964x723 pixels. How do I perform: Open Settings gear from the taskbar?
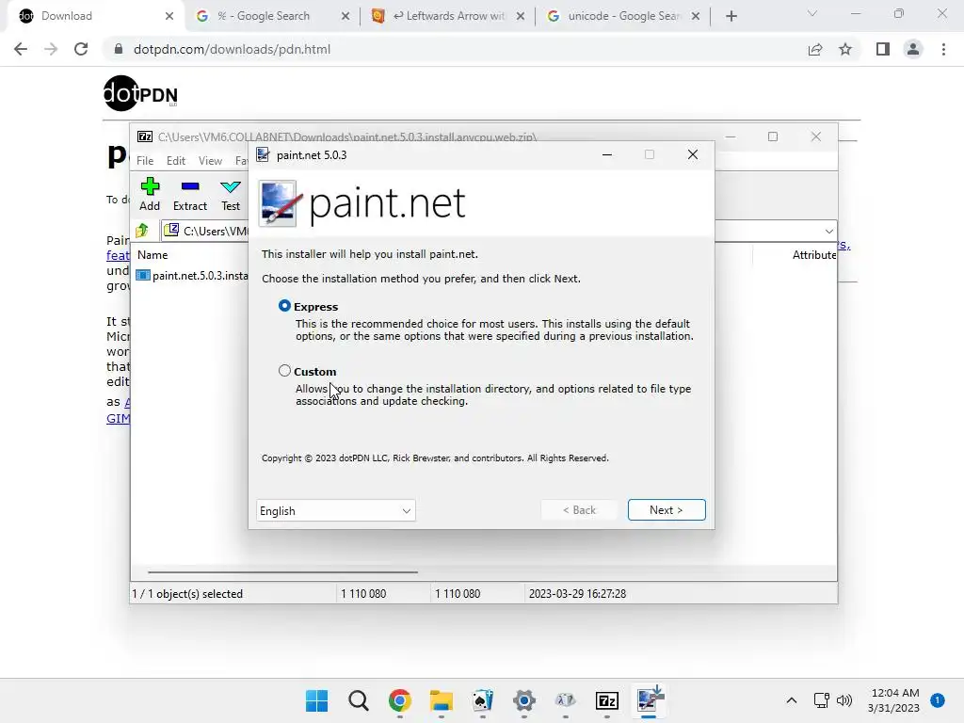click(x=523, y=700)
